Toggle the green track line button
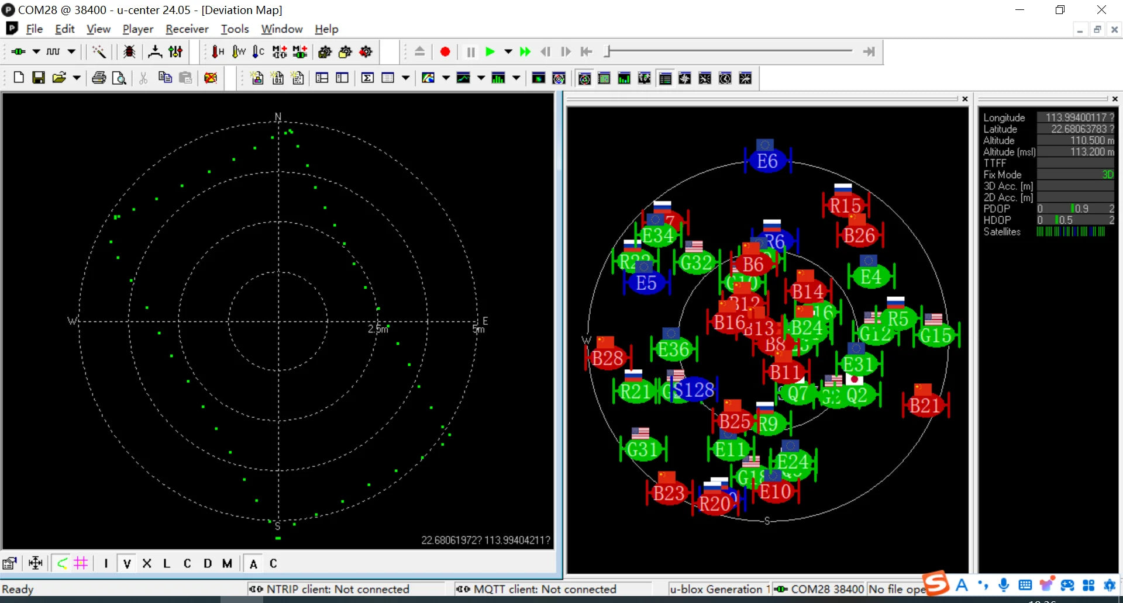The height and width of the screenshot is (603, 1123). (x=62, y=563)
